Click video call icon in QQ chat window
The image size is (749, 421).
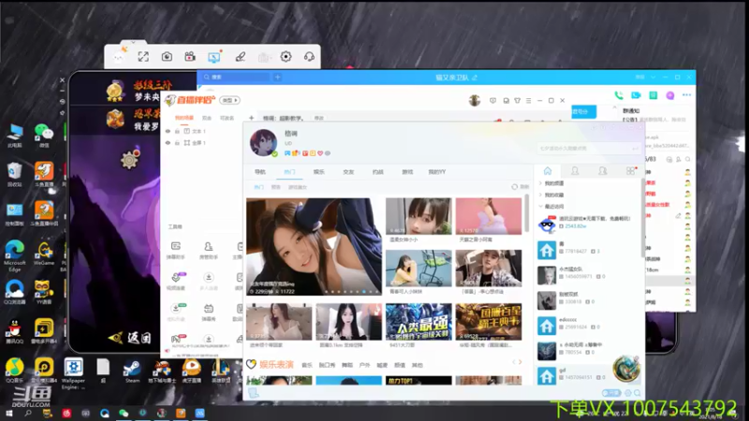pos(636,95)
